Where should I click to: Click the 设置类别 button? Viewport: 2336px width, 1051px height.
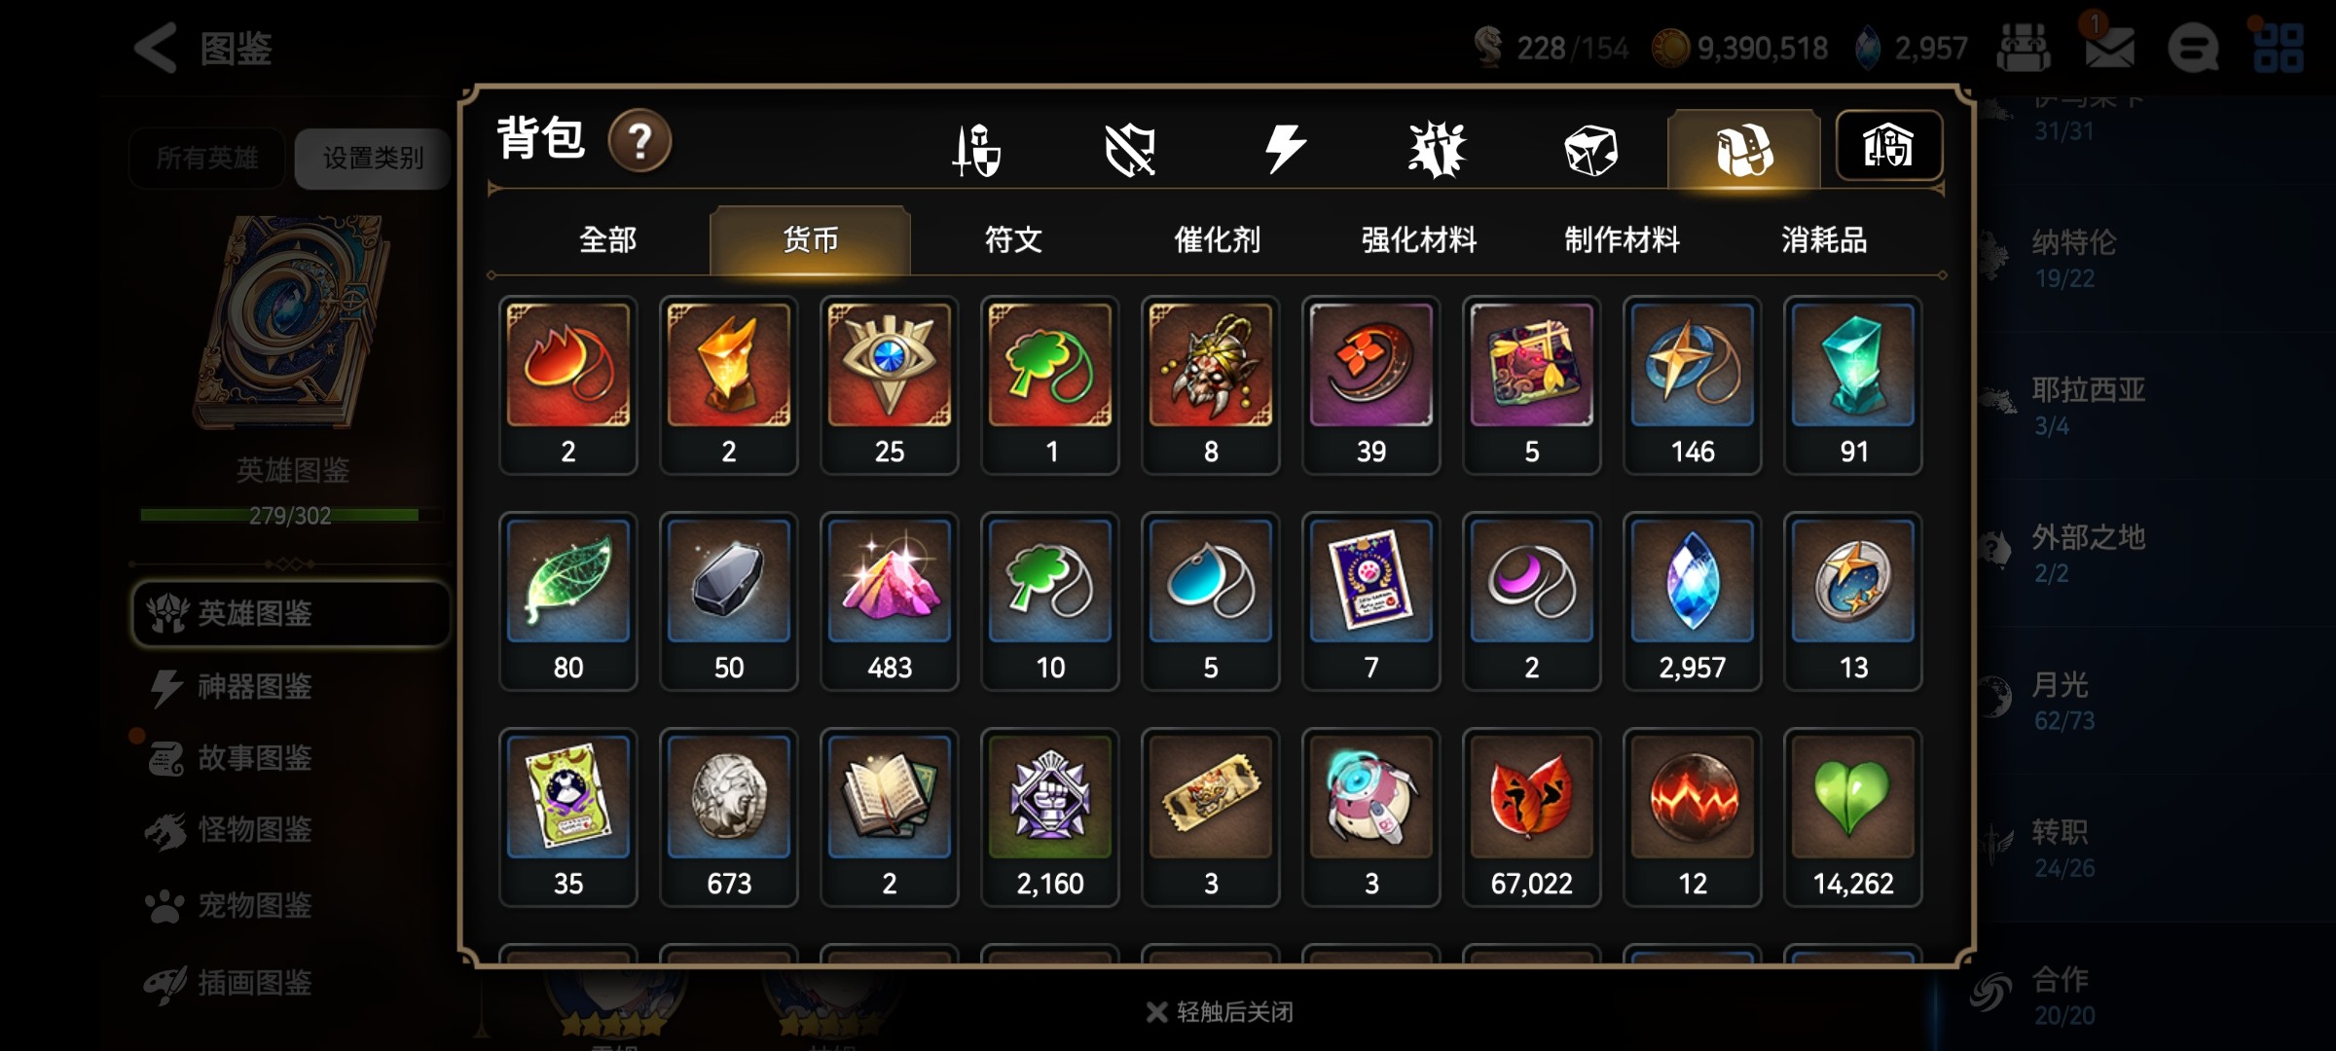pyautogui.click(x=373, y=158)
